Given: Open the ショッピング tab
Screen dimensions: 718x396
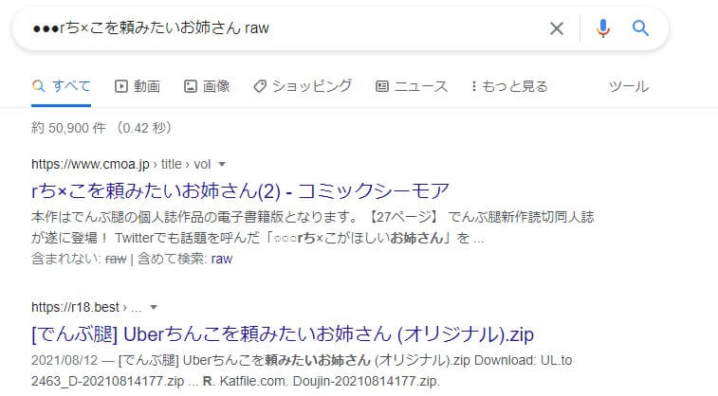Looking at the screenshot, I should 303,86.
